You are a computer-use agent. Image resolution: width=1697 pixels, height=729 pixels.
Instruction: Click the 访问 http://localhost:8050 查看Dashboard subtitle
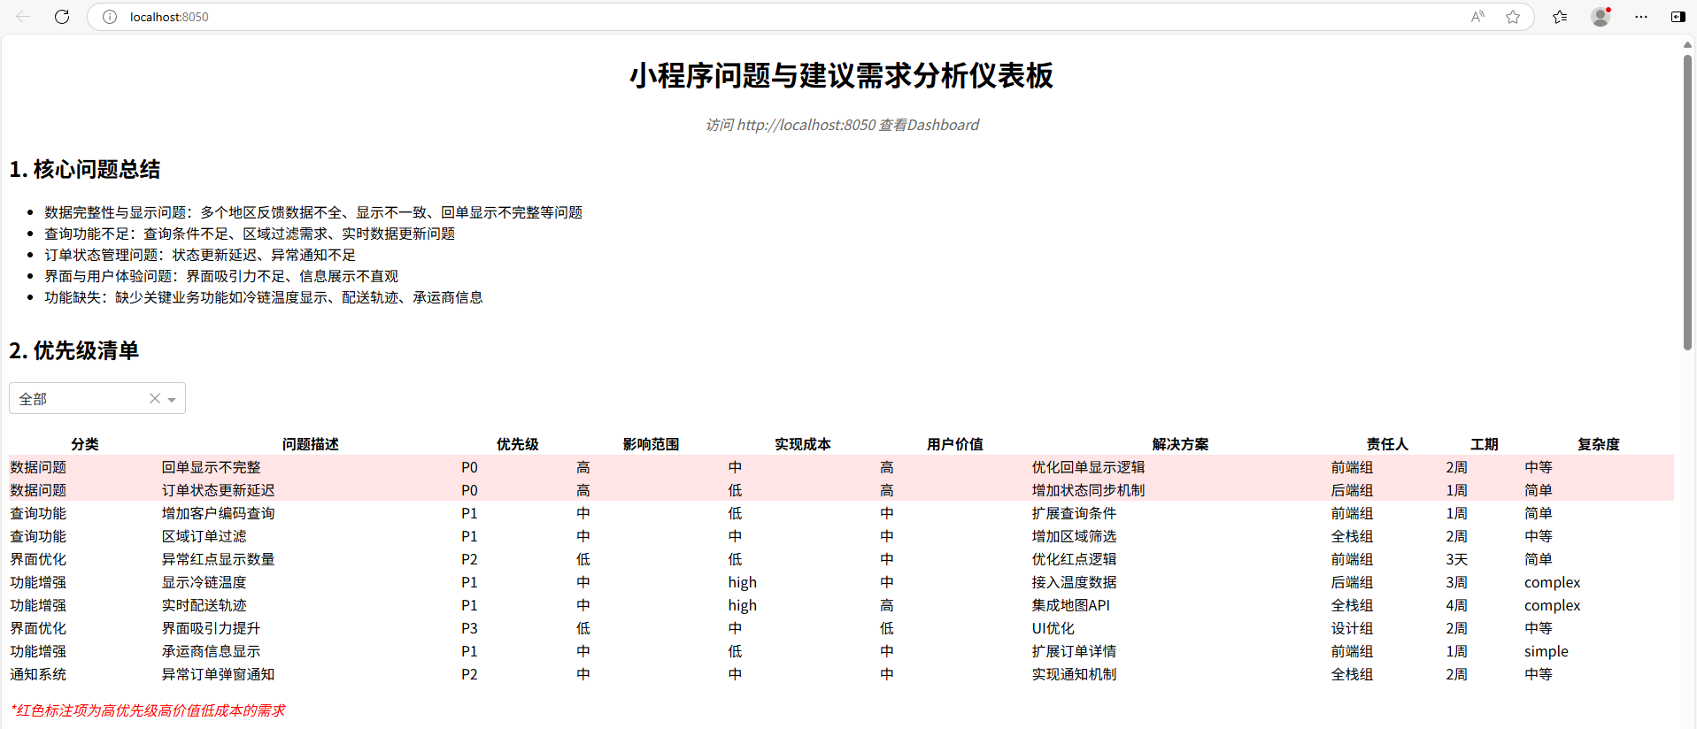842,125
